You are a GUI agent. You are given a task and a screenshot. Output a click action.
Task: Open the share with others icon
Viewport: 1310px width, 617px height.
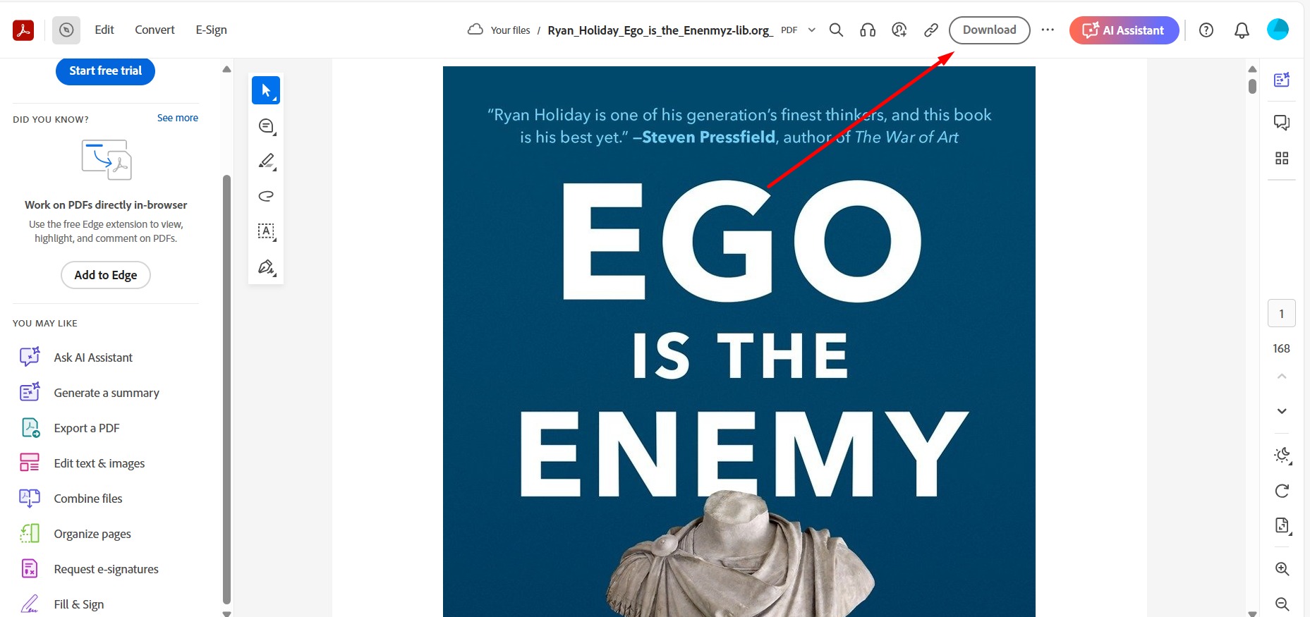pos(899,30)
